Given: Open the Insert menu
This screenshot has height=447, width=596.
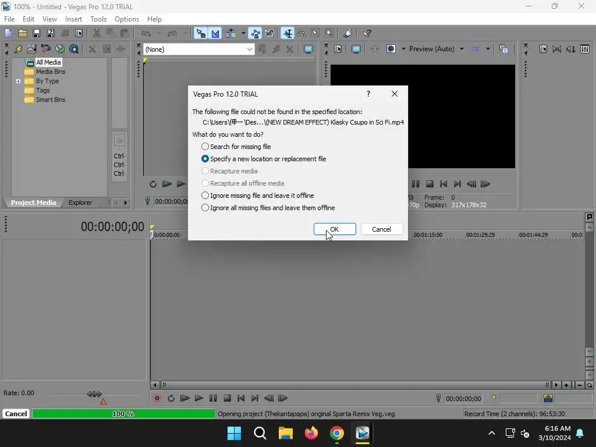Looking at the screenshot, I should click(73, 19).
